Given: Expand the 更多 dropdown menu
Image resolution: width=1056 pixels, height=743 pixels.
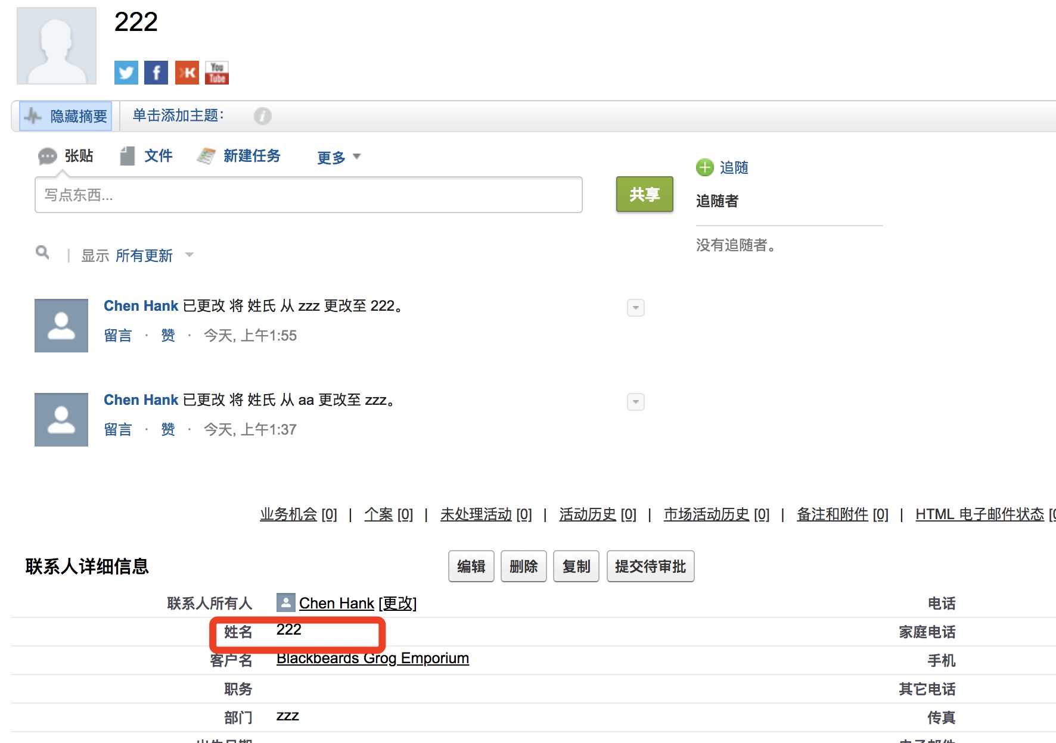Looking at the screenshot, I should (339, 158).
